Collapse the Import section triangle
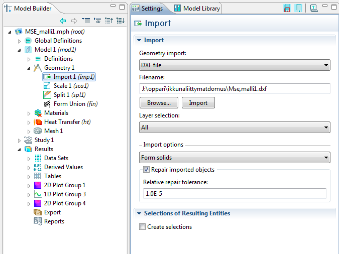The height and width of the screenshot is (254, 339). pos(139,40)
